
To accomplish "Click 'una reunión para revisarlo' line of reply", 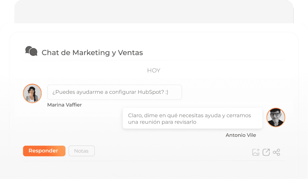I will (162, 122).
